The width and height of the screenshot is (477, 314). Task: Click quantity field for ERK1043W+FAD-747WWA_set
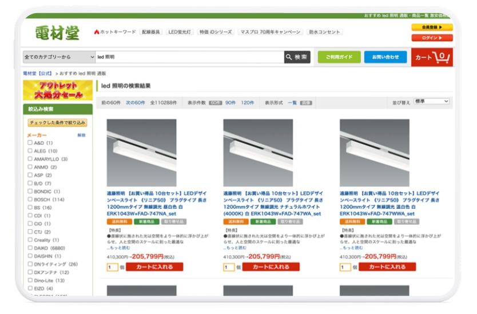tap(345, 267)
